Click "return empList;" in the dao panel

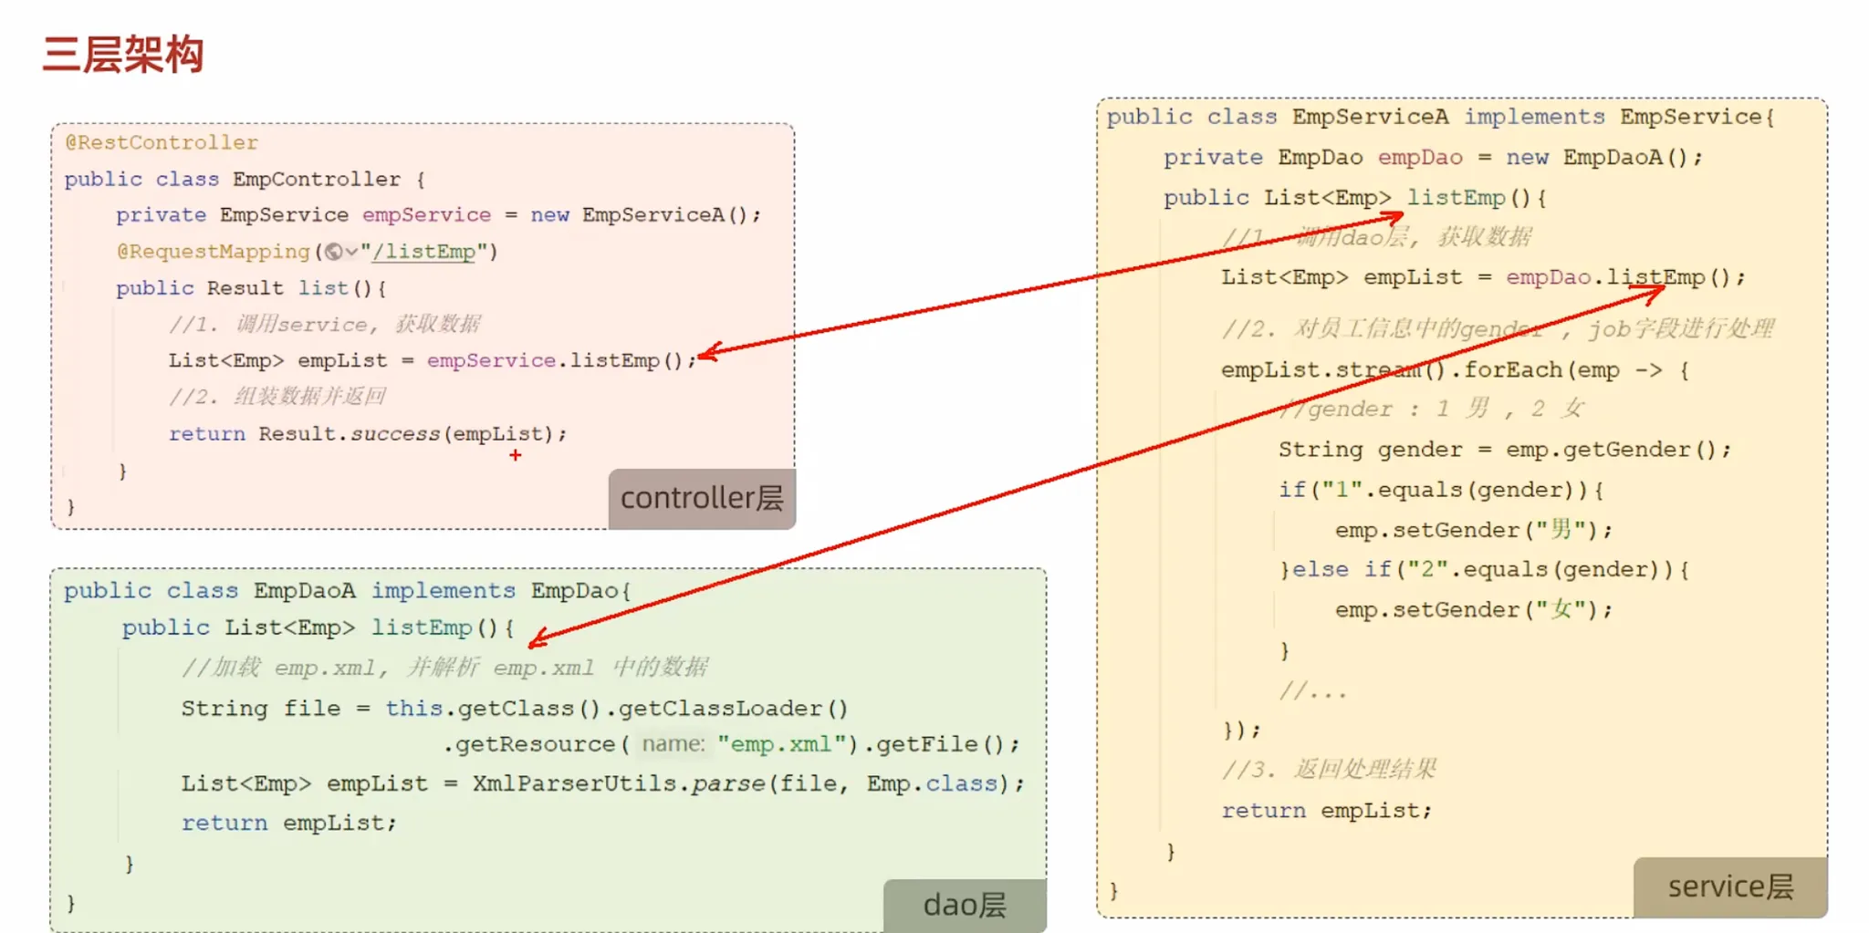(x=288, y=823)
